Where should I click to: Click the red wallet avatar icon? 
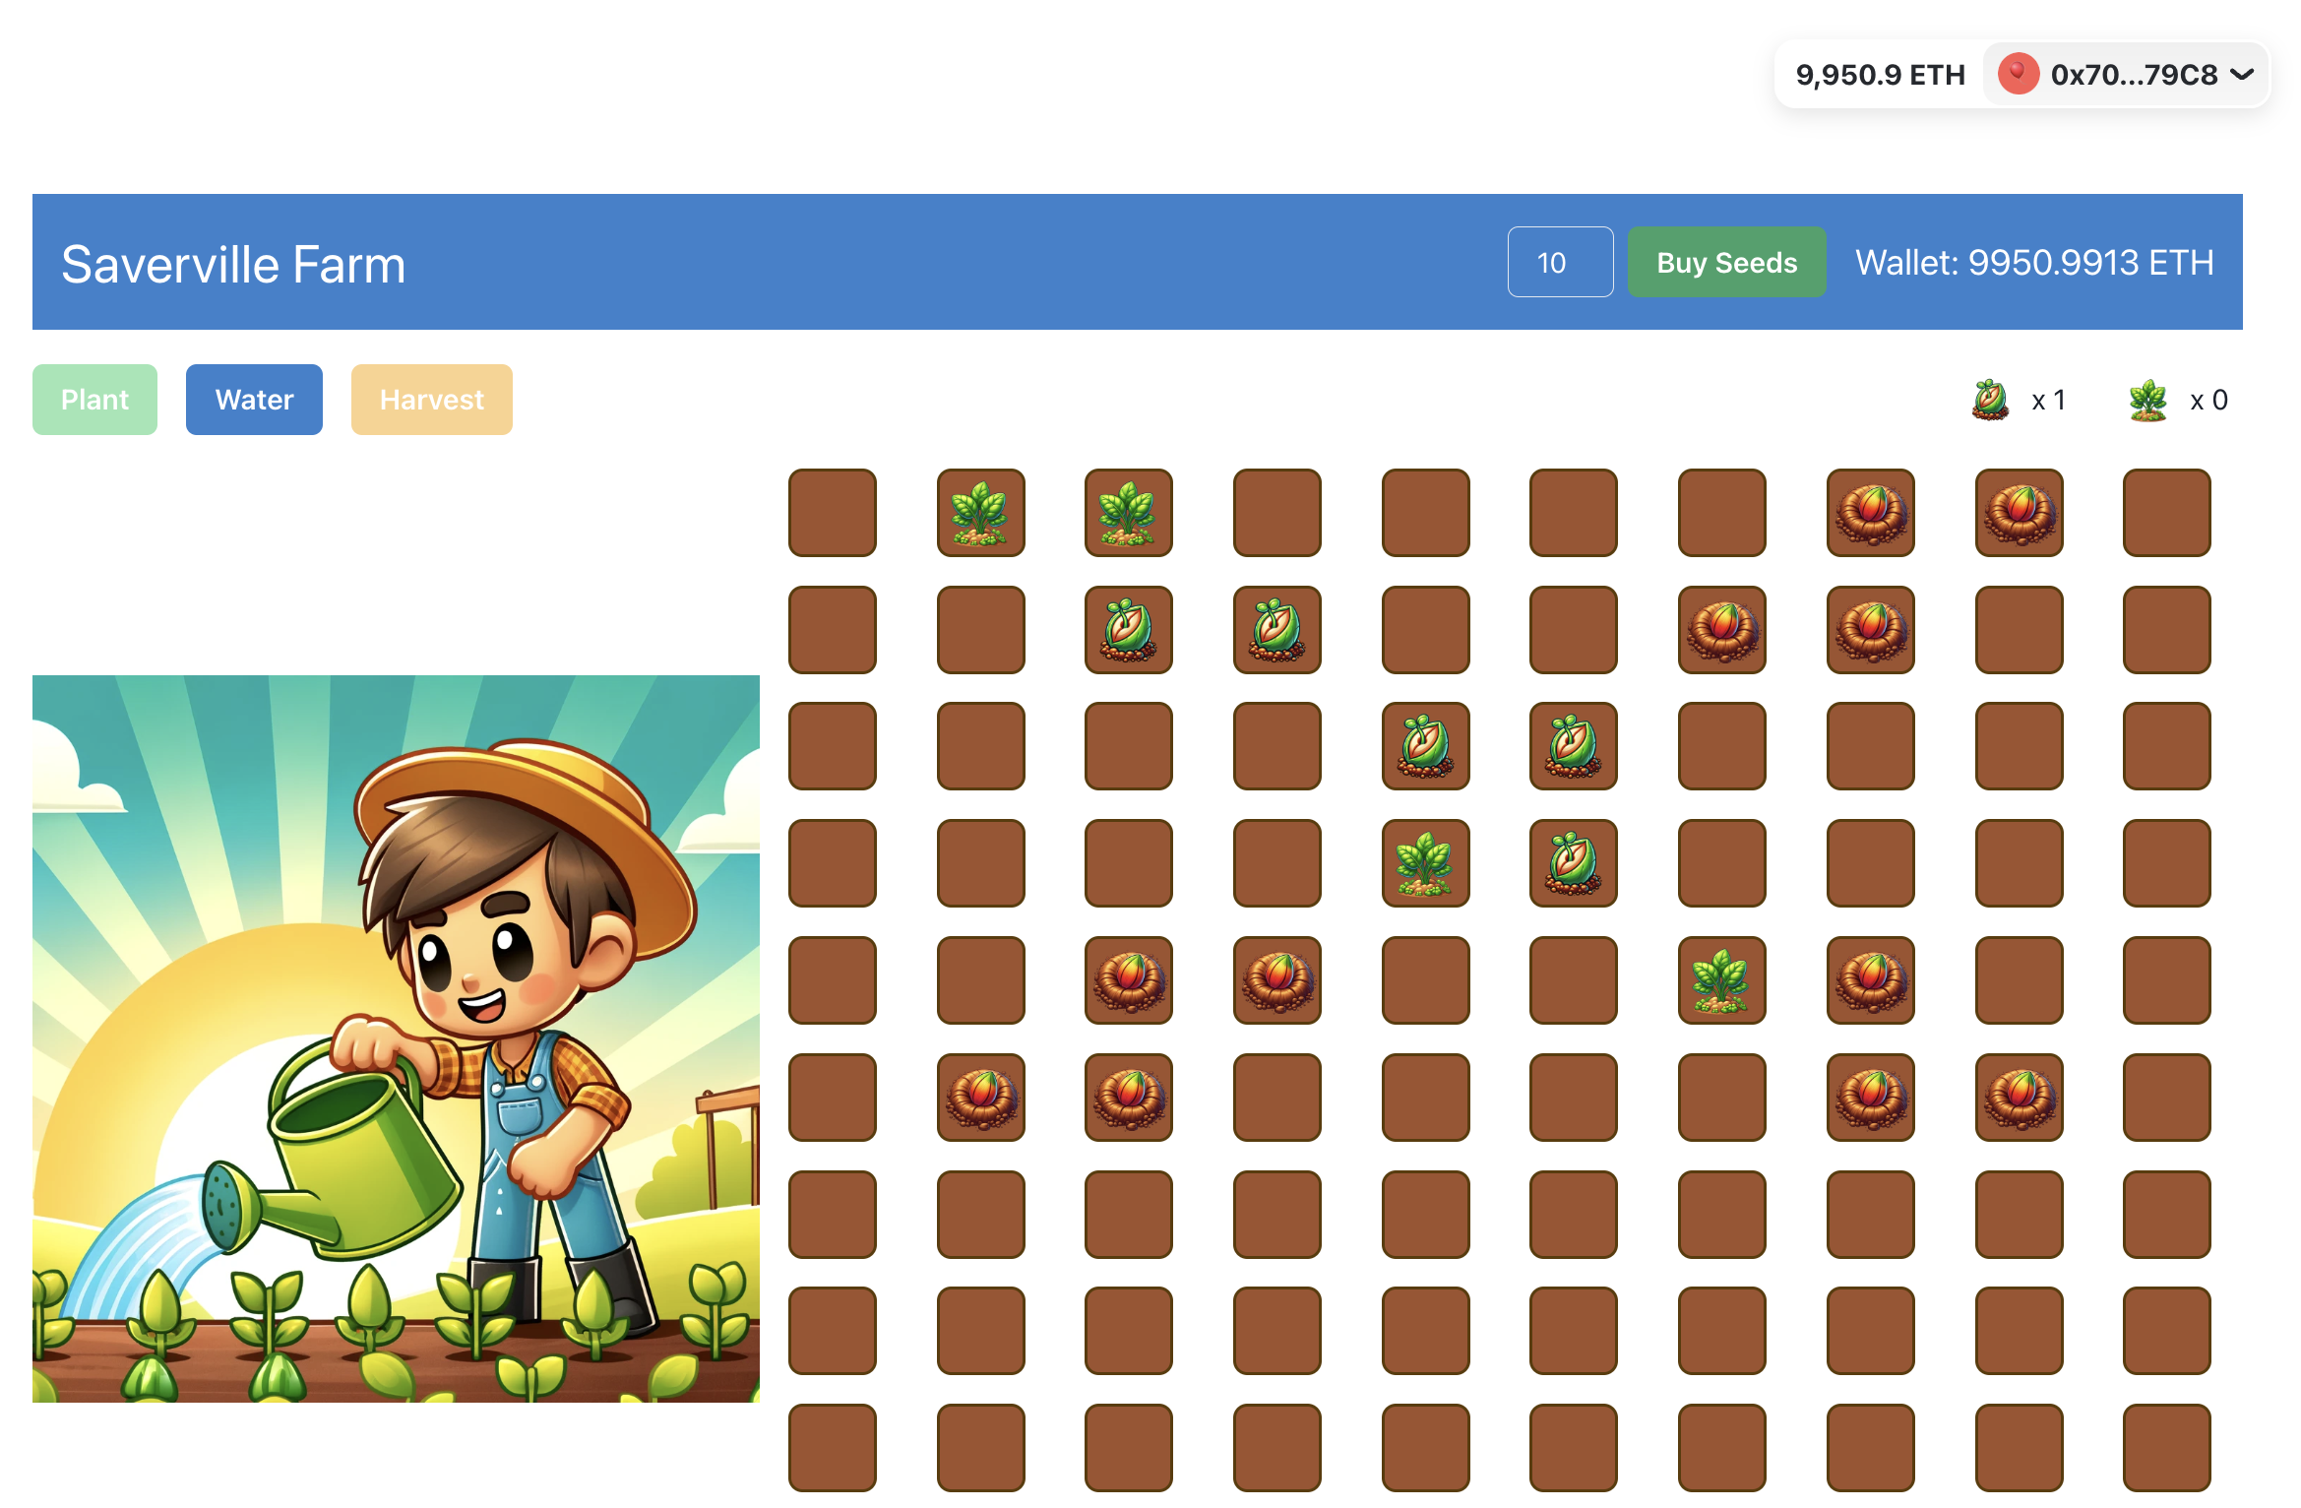coord(2018,75)
